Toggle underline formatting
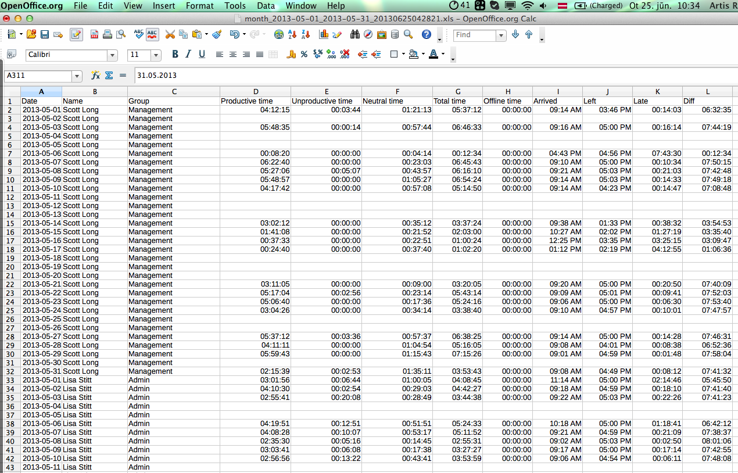The height and width of the screenshot is (473, 738). click(202, 55)
